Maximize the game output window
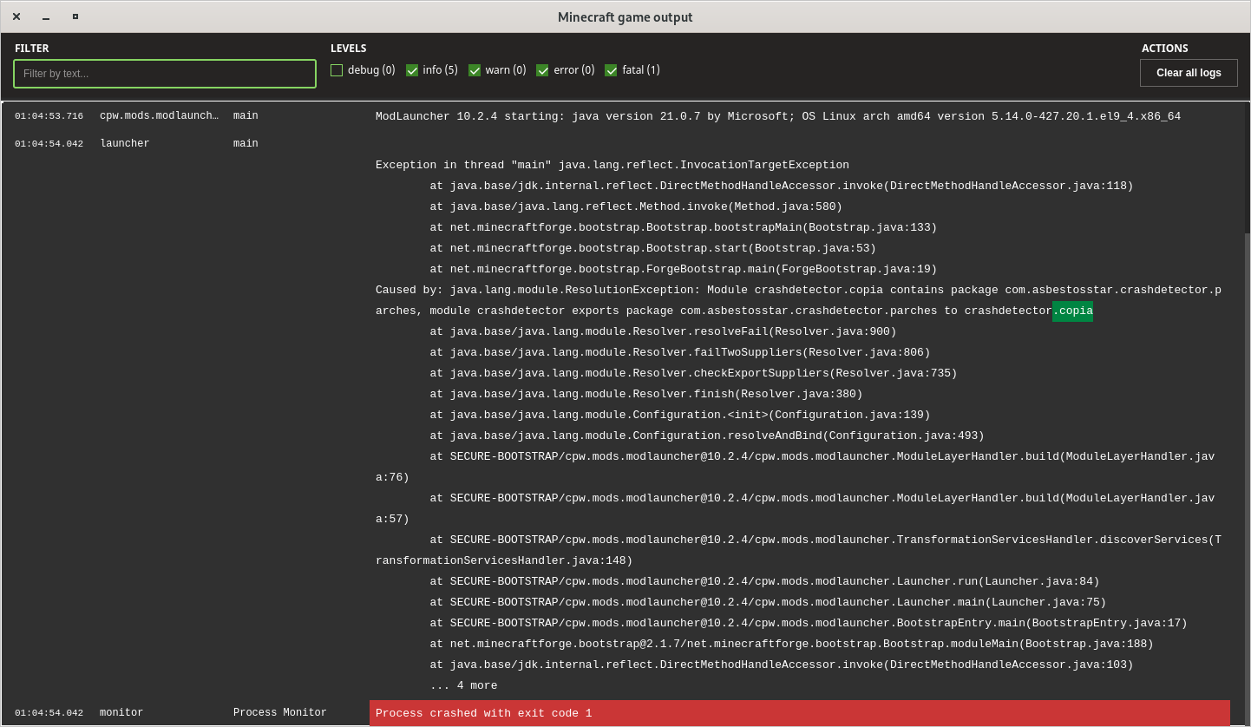Image resolution: width=1251 pixels, height=727 pixels. 75,16
